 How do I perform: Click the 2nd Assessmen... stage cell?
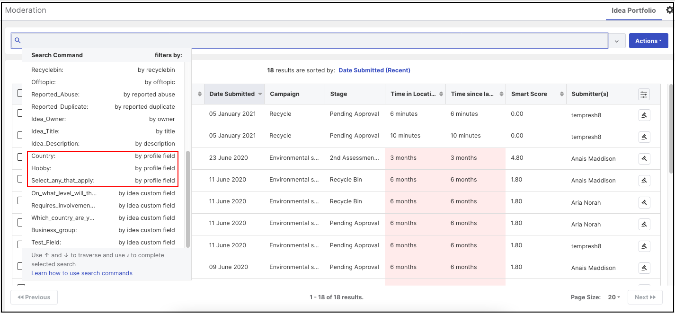point(355,158)
